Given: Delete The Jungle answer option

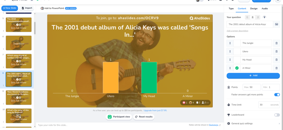Looking at the screenshot, I should point(276,43).
